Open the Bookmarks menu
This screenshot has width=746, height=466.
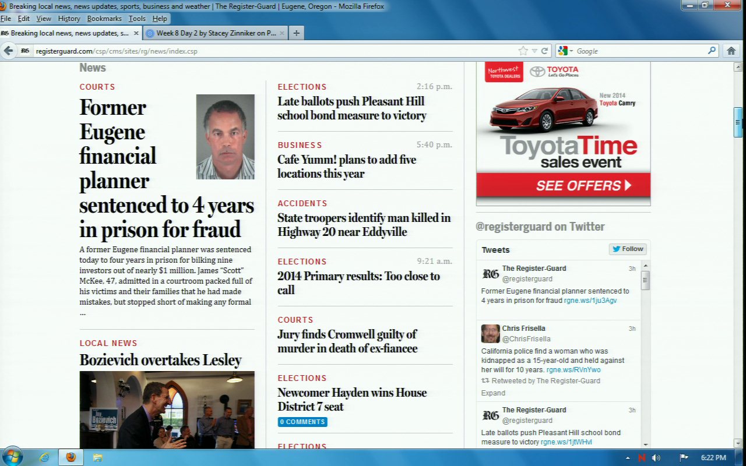pyautogui.click(x=104, y=19)
